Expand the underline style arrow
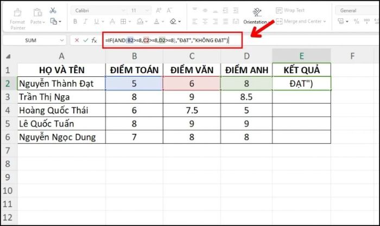Screen dimensions: 380x226 coord(103,22)
